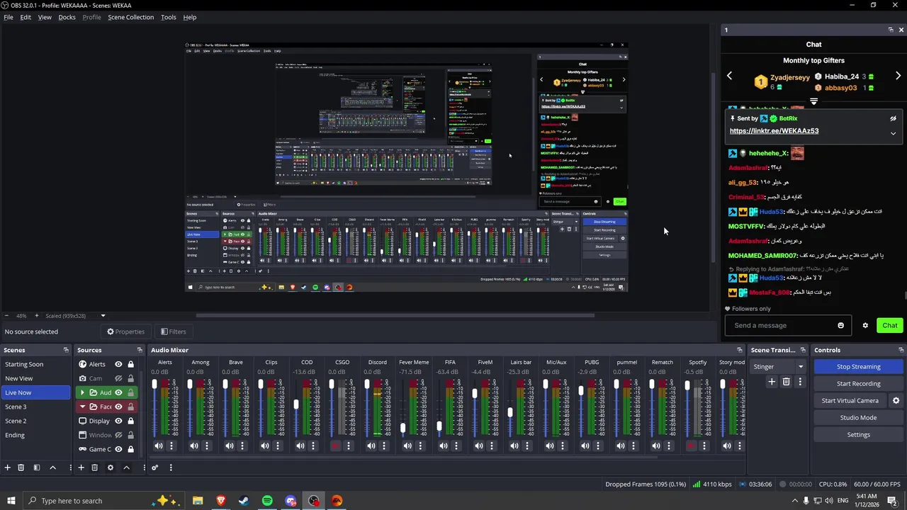Viewport: 907px width, 510px height.
Task: Open preview scaling dropdown arrow
Action: pyautogui.click(x=103, y=316)
